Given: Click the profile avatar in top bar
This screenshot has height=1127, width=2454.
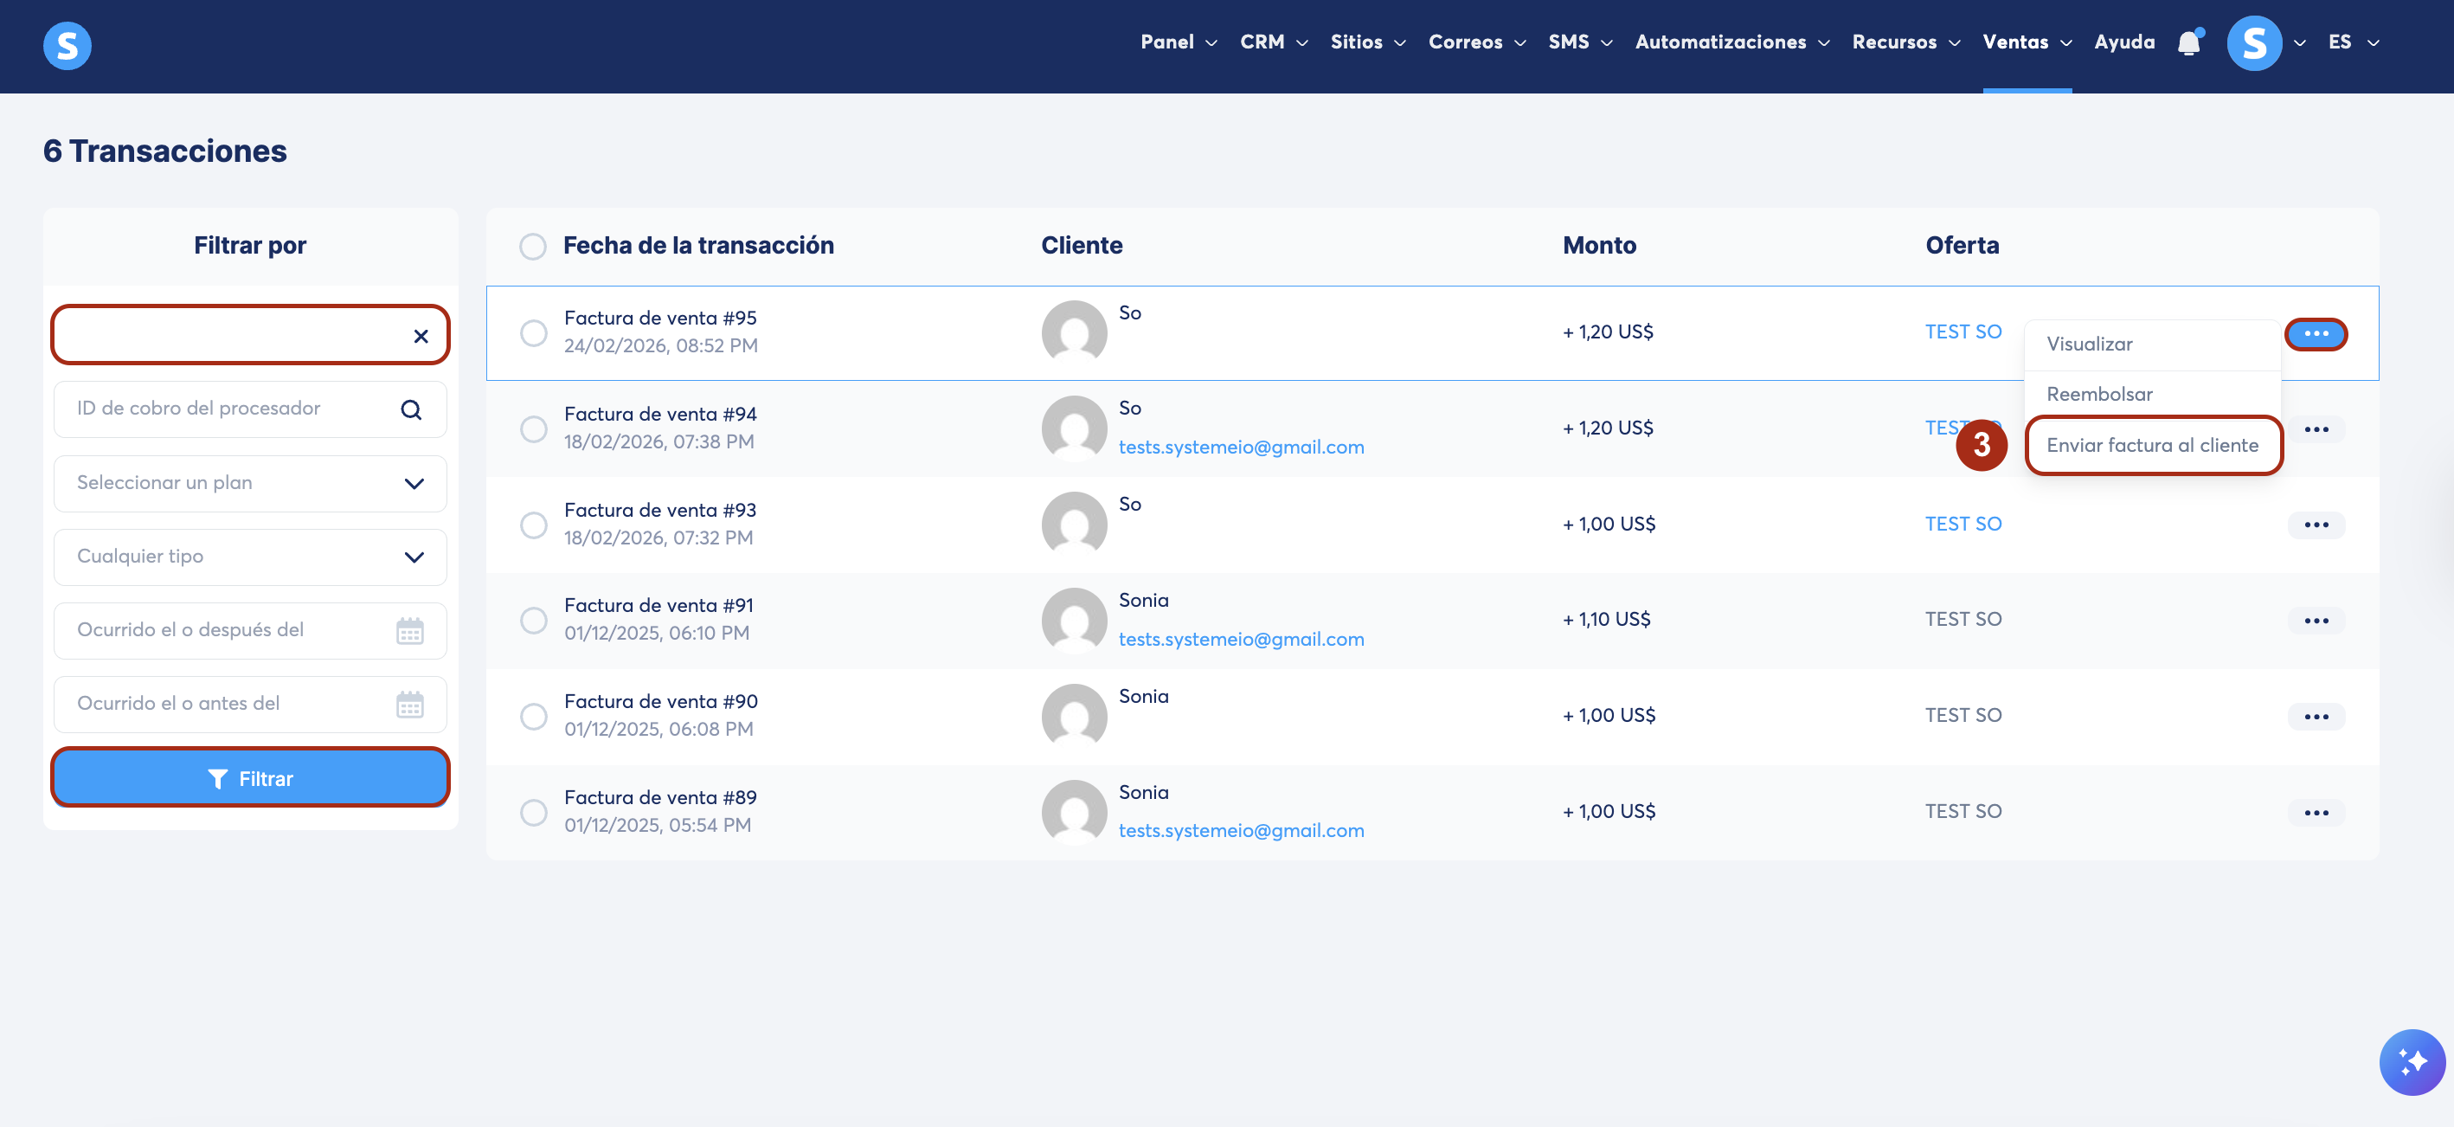Looking at the screenshot, I should (2253, 43).
